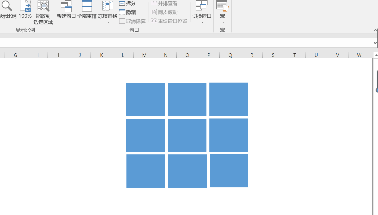Select the top-right blue rectangle
The height and width of the screenshot is (215, 378).
pyautogui.click(x=229, y=99)
